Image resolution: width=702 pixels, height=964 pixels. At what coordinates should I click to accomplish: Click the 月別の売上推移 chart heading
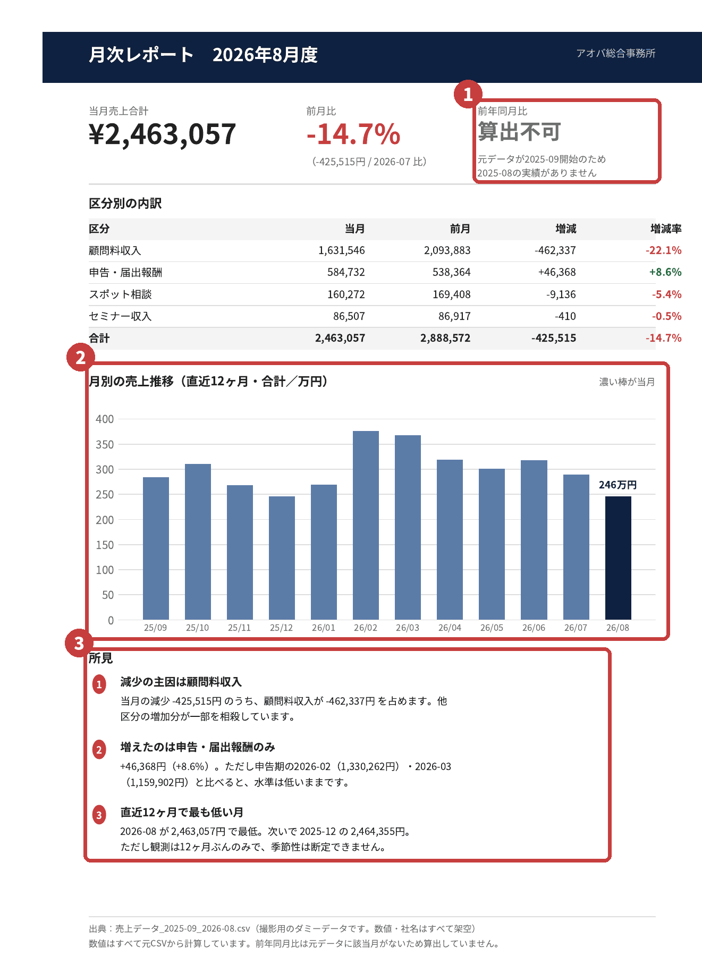coord(208,382)
